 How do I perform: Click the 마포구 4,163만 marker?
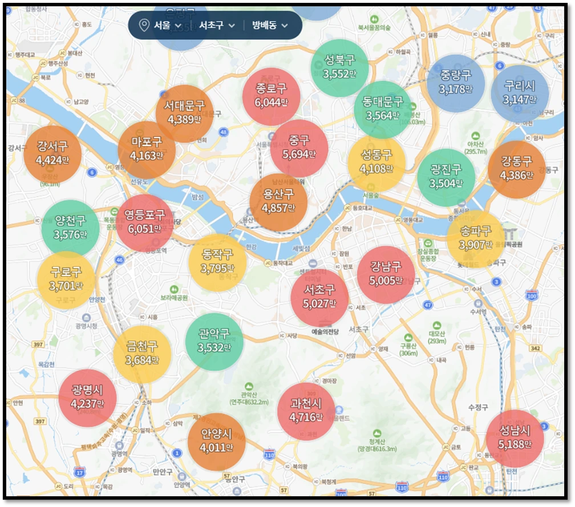147,149
